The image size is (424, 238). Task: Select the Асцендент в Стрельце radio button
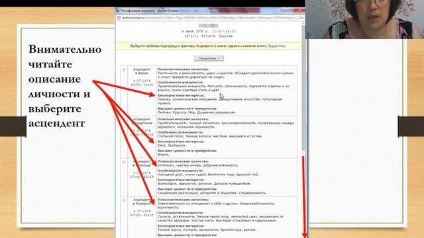click(x=124, y=162)
